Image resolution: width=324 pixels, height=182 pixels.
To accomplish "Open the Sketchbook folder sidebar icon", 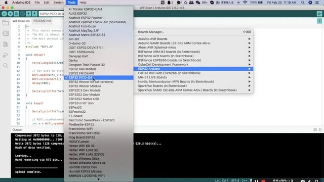I will click(x=6, y=23).
